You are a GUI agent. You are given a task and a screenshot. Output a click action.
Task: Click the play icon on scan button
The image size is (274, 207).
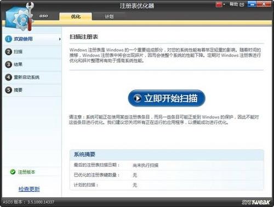tap(138, 98)
